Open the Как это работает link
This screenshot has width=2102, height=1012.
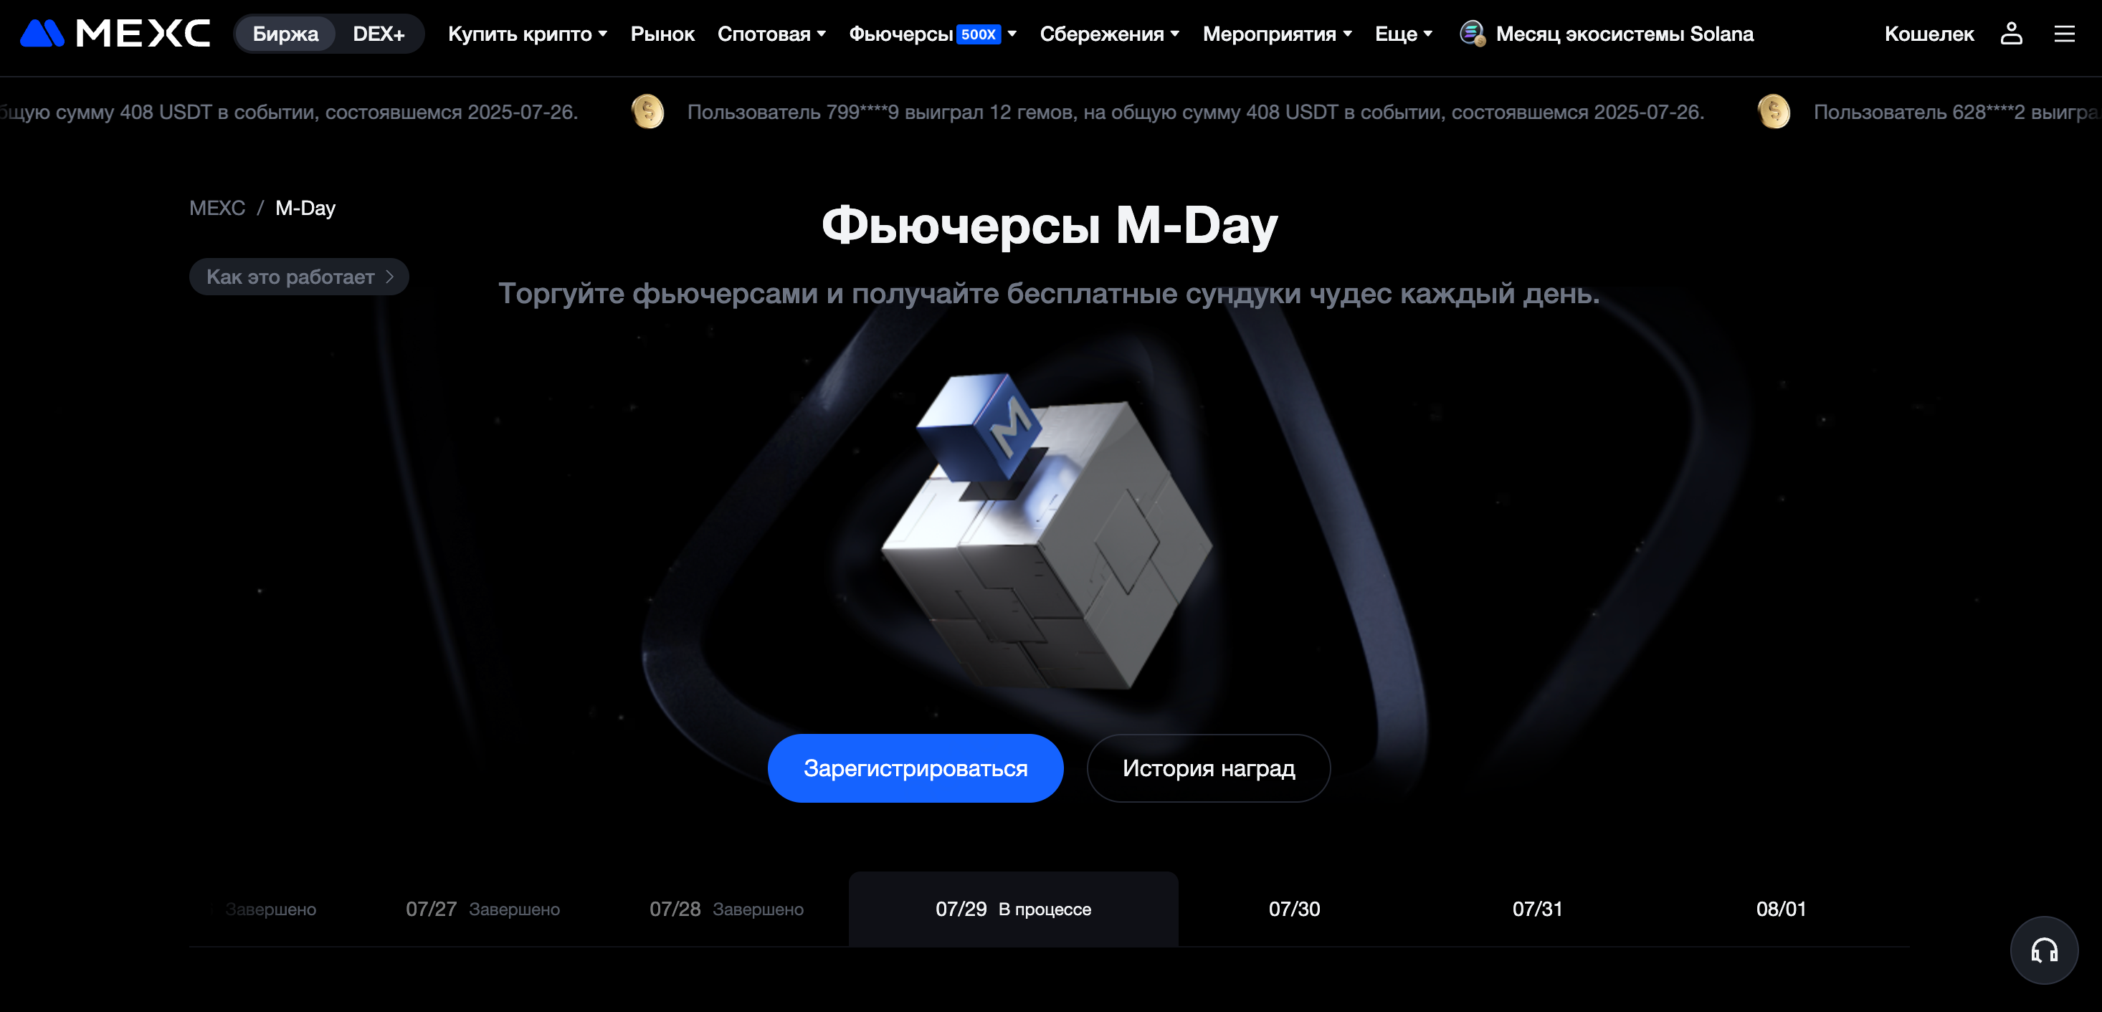tap(299, 277)
